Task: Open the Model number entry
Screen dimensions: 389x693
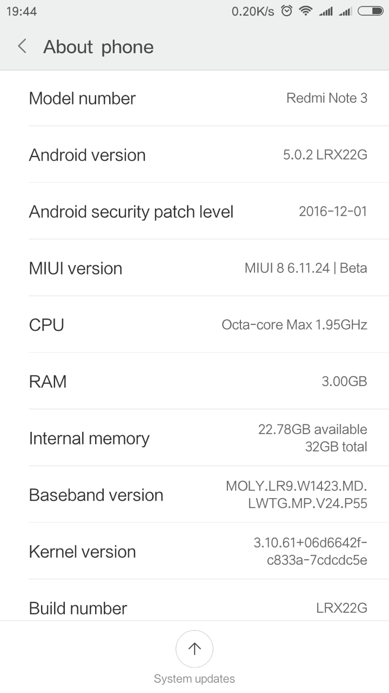Action: click(194, 99)
